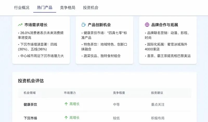Viewport: 208px width, 122px height.
Task: Click the 中等 competition cell
Action: (116, 105)
